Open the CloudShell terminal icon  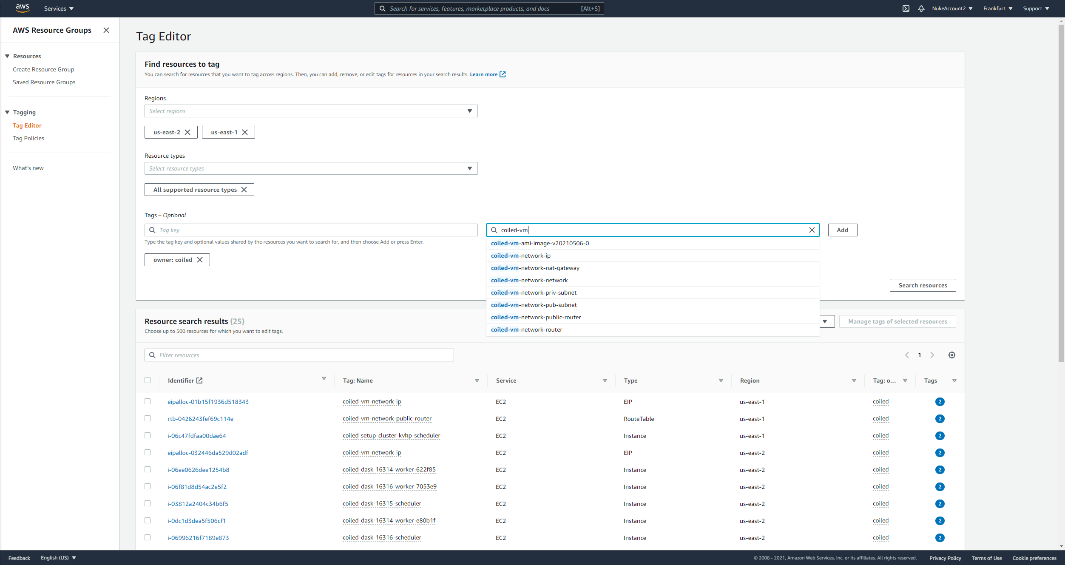point(906,9)
